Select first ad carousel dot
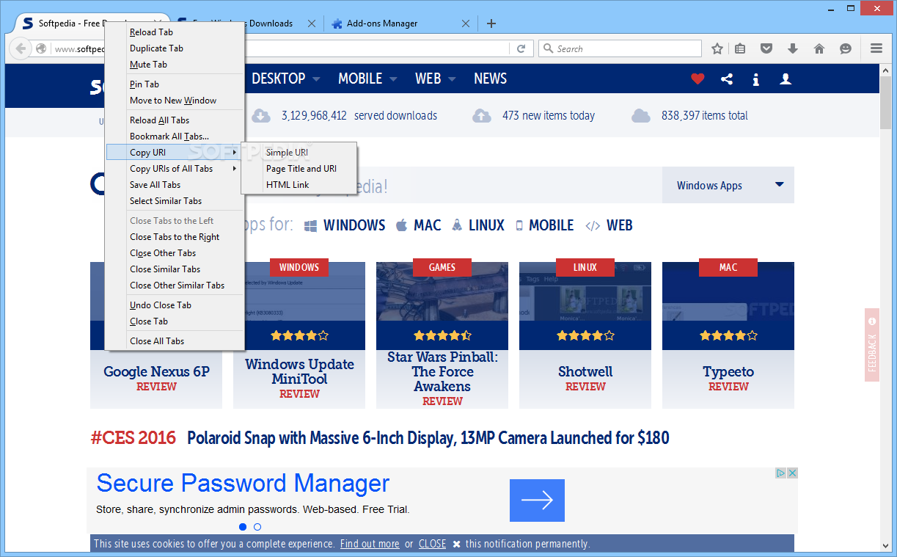 [243, 527]
